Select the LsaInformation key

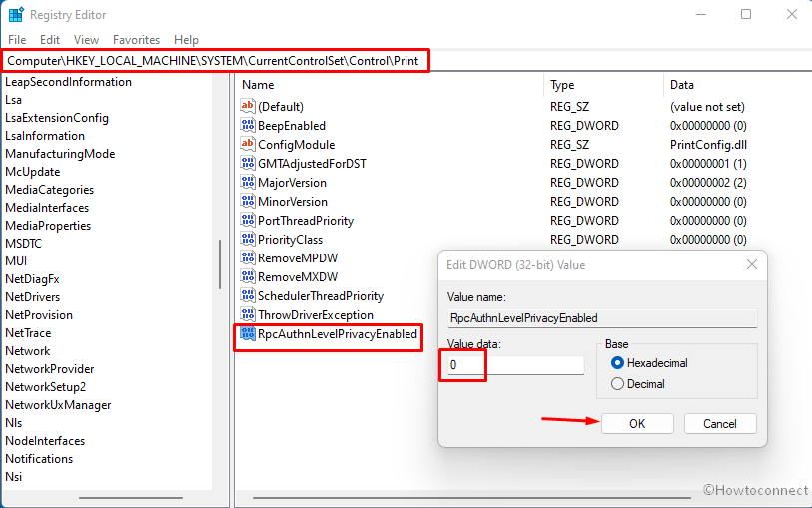point(45,136)
